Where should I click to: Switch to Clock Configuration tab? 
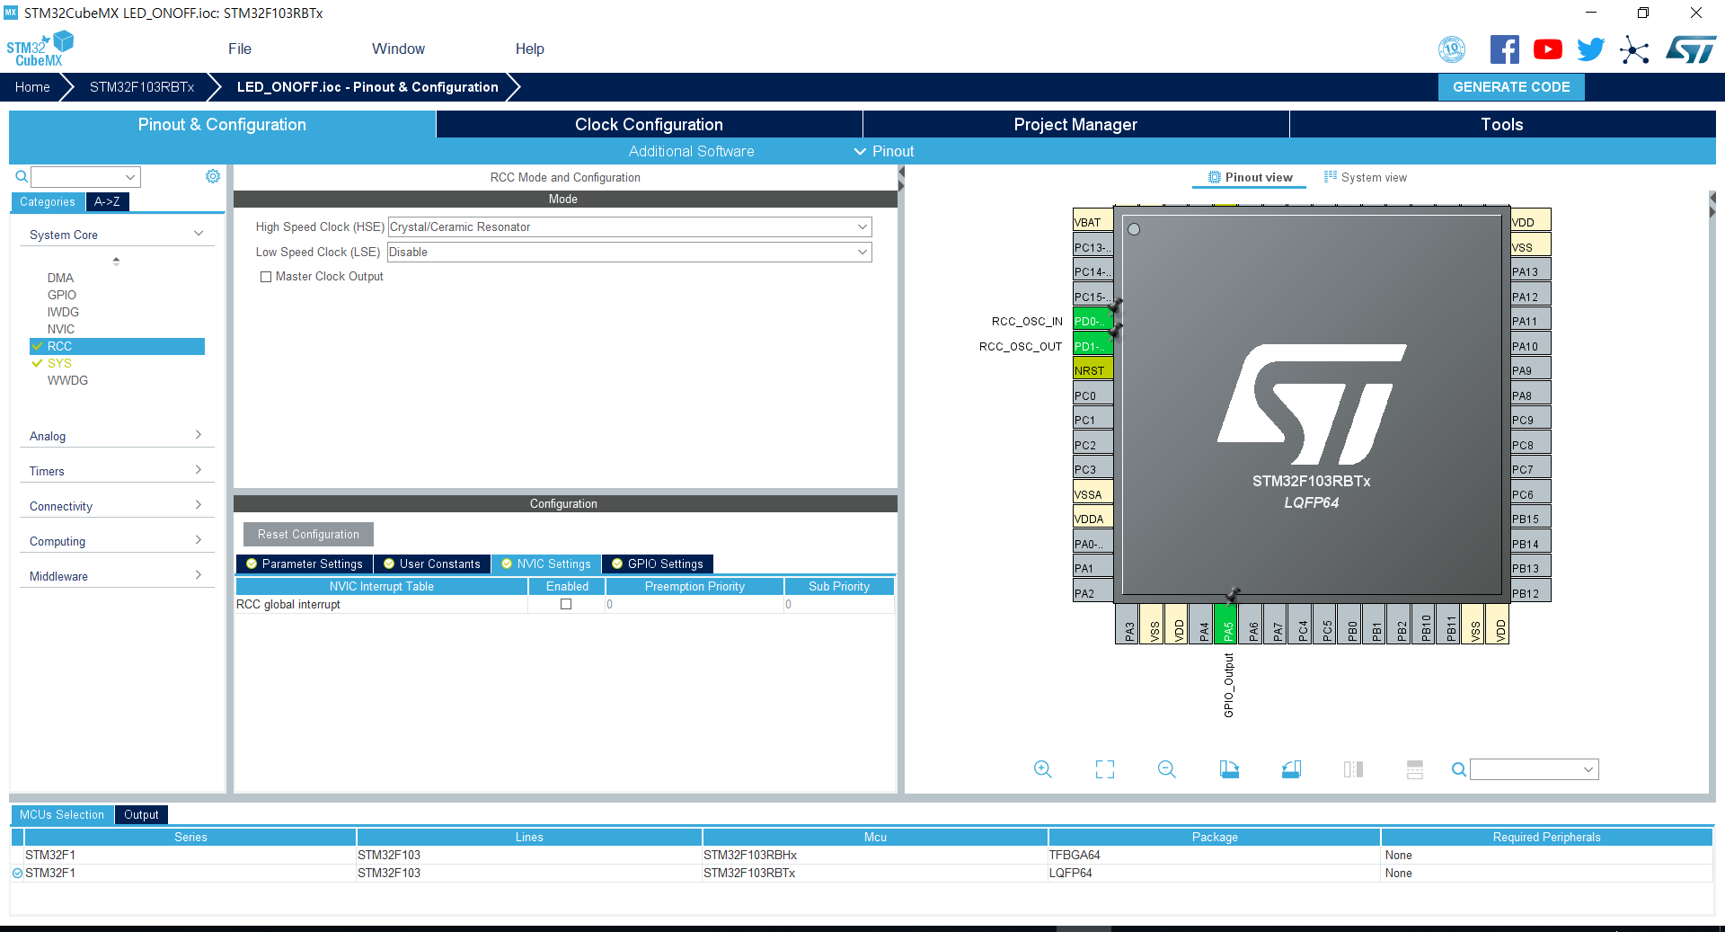[649, 124]
